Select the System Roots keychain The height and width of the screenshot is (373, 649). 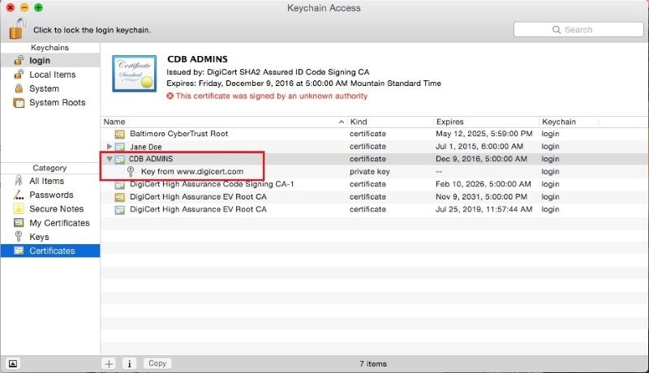(x=57, y=103)
